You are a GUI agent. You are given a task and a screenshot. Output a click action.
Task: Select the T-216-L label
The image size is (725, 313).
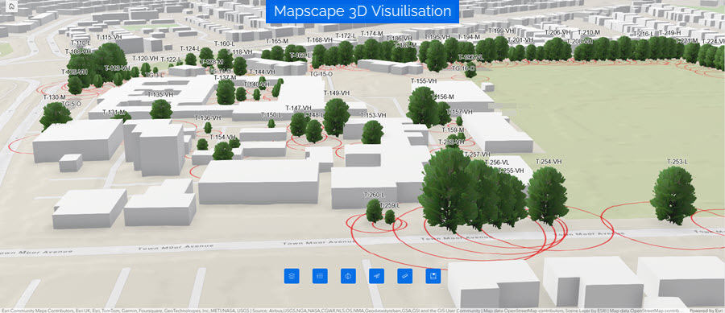click(x=643, y=34)
